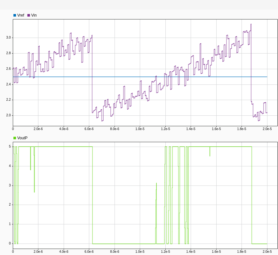
Task: Click the 6.0e-6 x-axis tick on top plot
Action: click(x=89, y=129)
